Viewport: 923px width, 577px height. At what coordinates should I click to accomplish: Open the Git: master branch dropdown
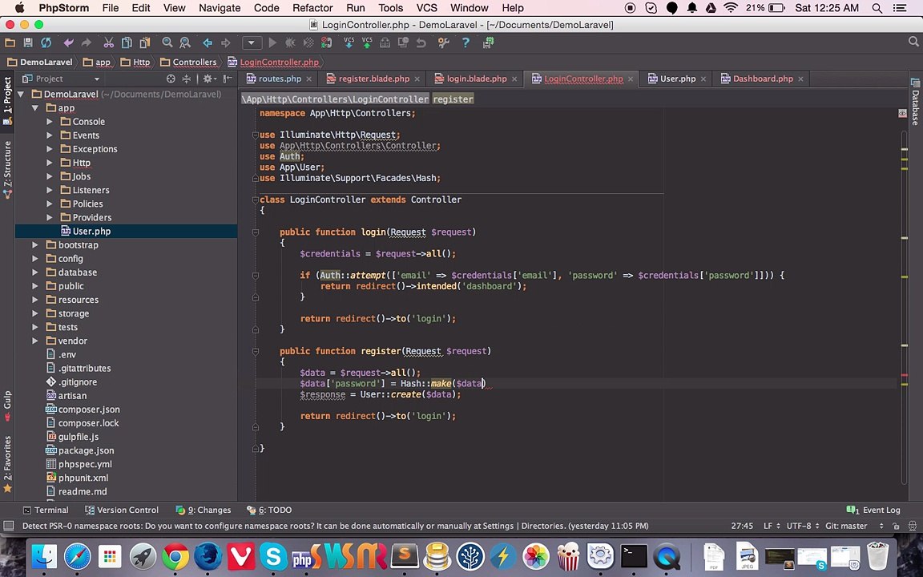tap(844, 526)
